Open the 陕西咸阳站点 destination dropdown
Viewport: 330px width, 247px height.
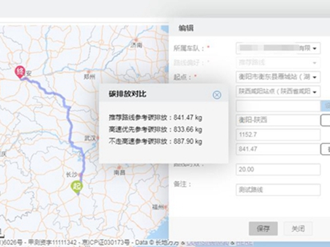(x=315, y=92)
